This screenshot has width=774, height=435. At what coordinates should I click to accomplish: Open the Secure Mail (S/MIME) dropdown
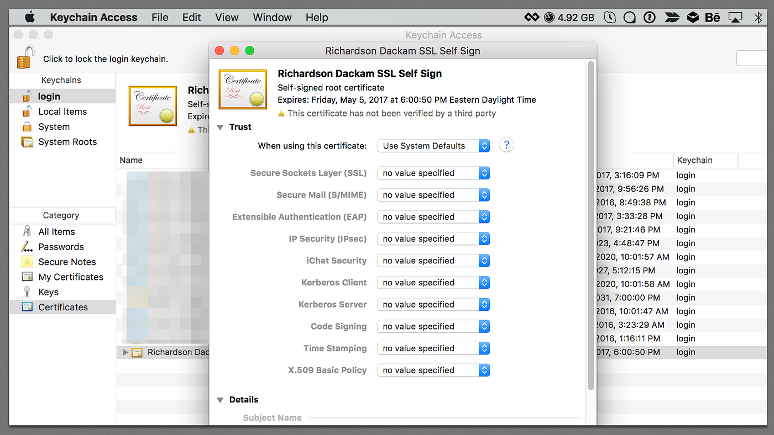[x=433, y=195]
